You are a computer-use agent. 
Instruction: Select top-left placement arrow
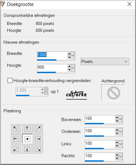point(16,129)
